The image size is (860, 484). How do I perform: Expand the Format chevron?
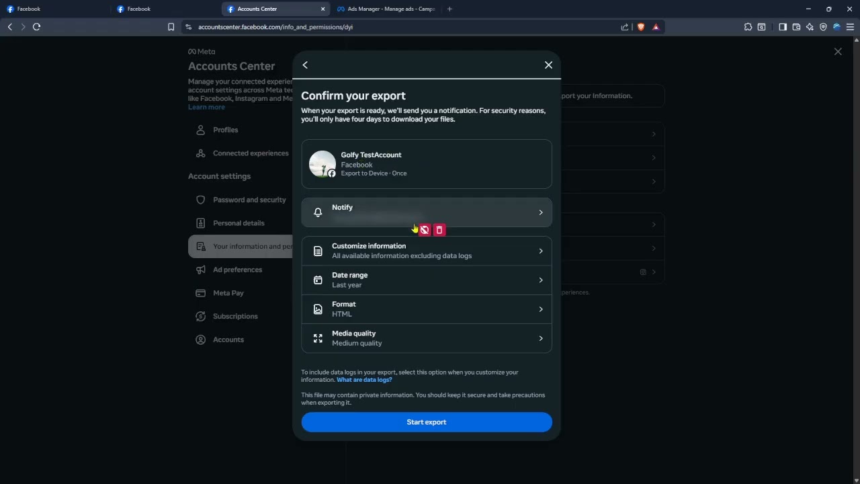click(x=541, y=309)
